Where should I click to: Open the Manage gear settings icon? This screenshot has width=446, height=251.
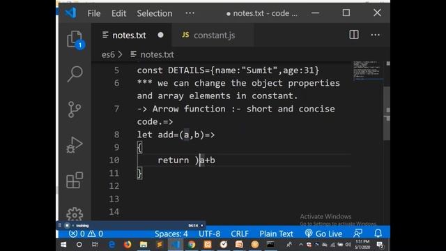click(x=75, y=214)
